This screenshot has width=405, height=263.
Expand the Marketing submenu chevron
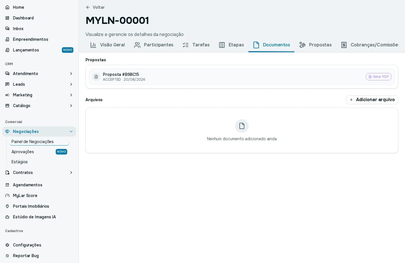click(71, 95)
